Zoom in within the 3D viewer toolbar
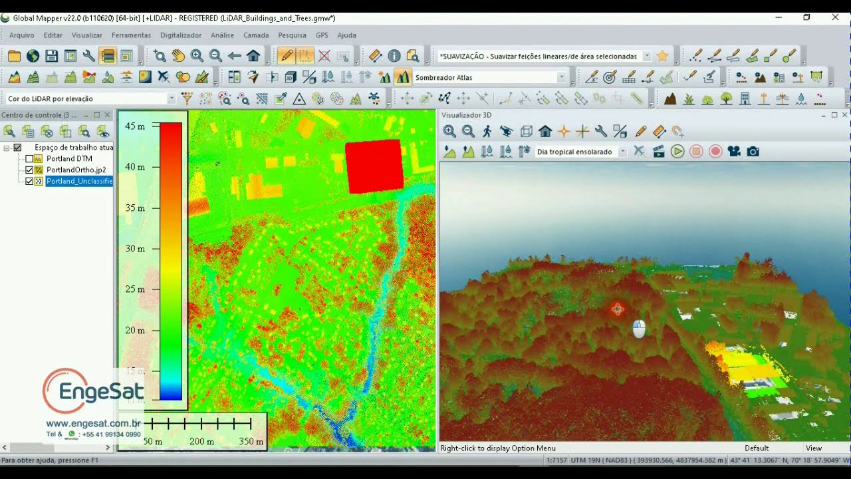 coord(449,131)
